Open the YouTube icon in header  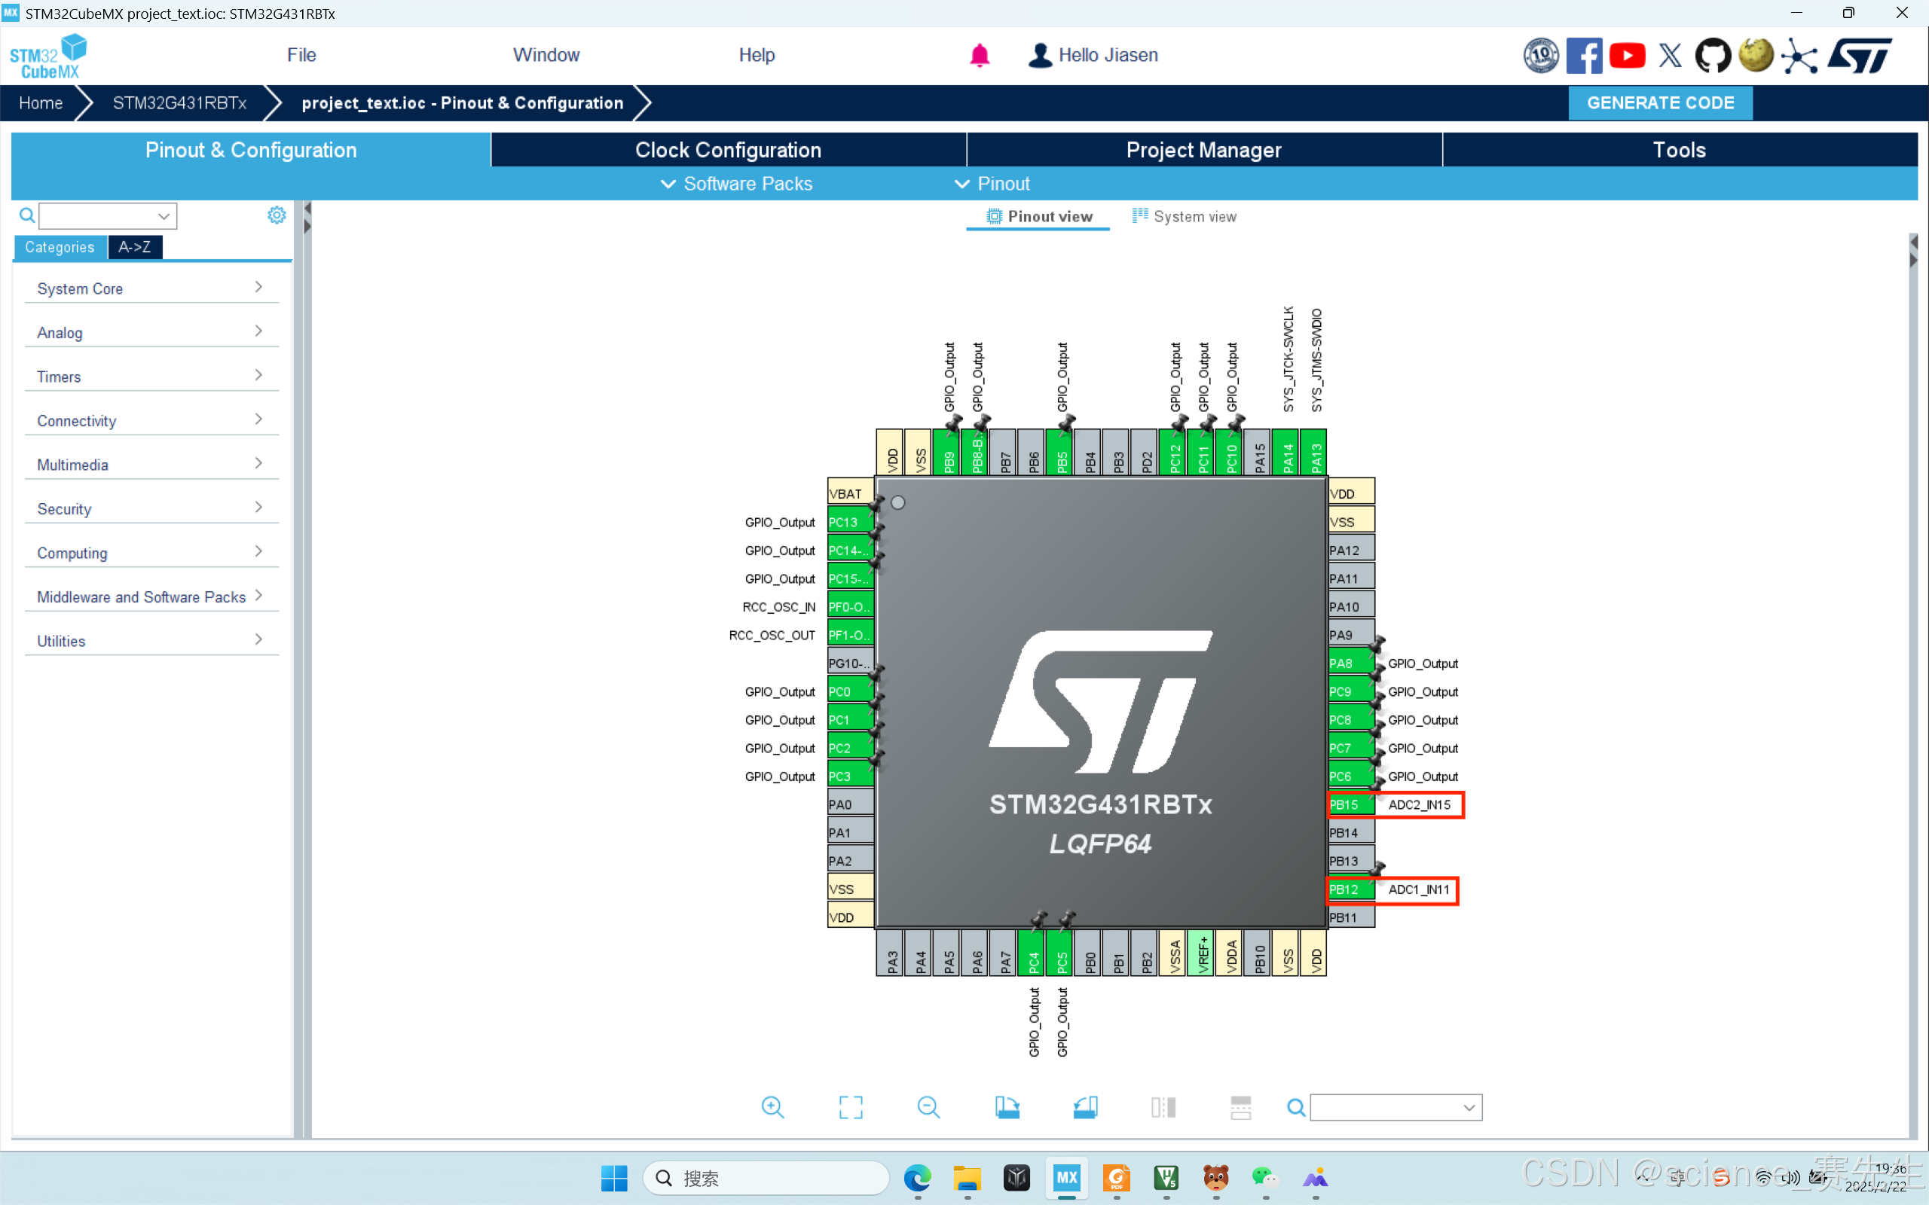click(x=1627, y=56)
